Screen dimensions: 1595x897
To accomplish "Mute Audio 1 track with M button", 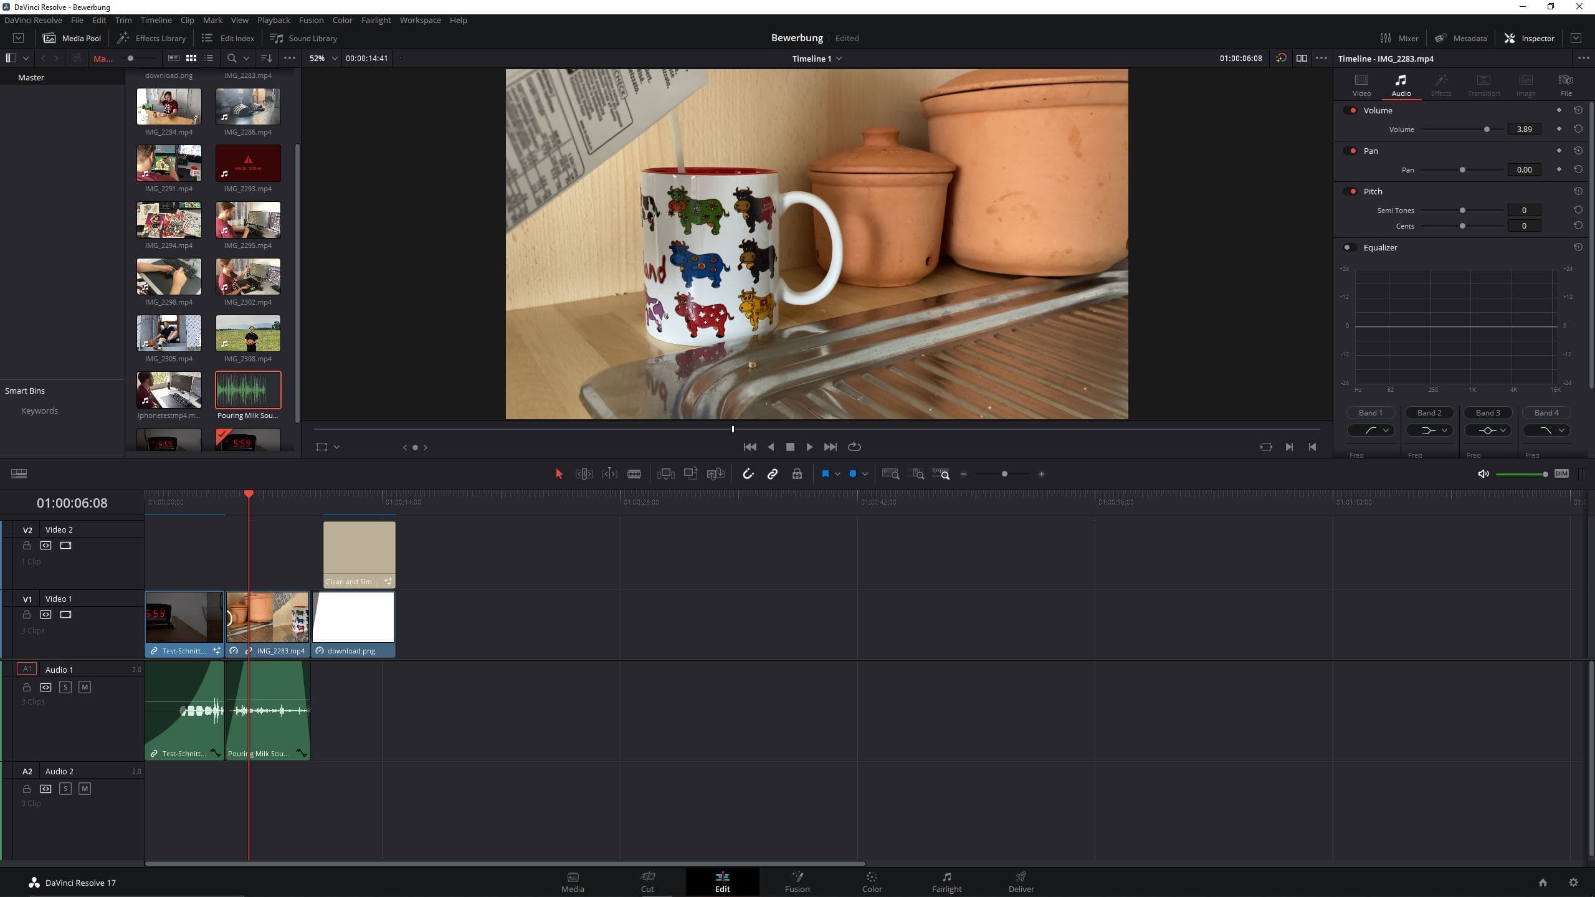I will click(85, 687).
